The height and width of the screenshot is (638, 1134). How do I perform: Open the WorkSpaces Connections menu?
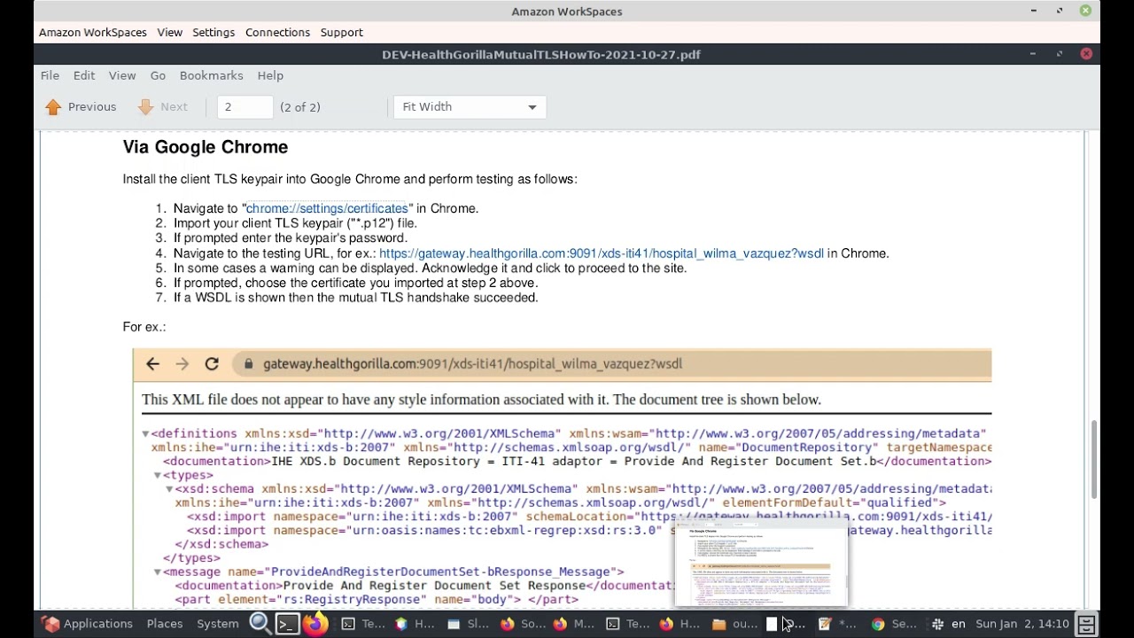coord(277,33)
